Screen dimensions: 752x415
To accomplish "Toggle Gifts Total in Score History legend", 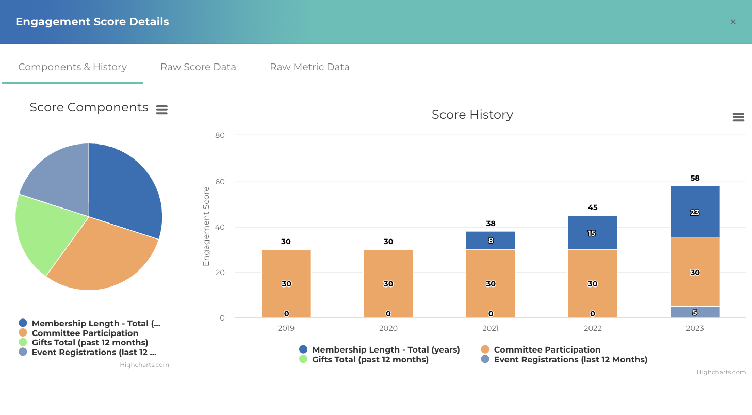I will point(370,360).
